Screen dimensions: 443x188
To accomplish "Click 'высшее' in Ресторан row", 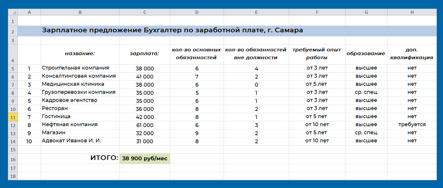I will click(x=366, y=108).
